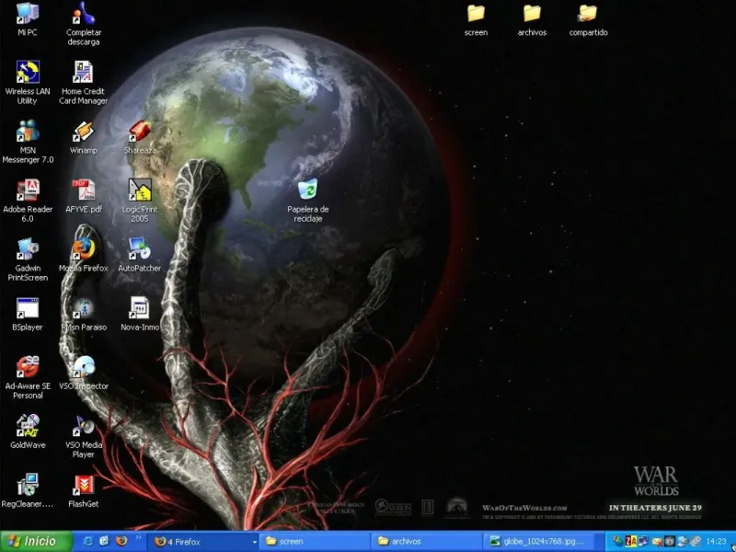Screen dimensions: 736x552
Task: Expand the Quick Launch overflow chevron
Action: [x=139, y=537]
